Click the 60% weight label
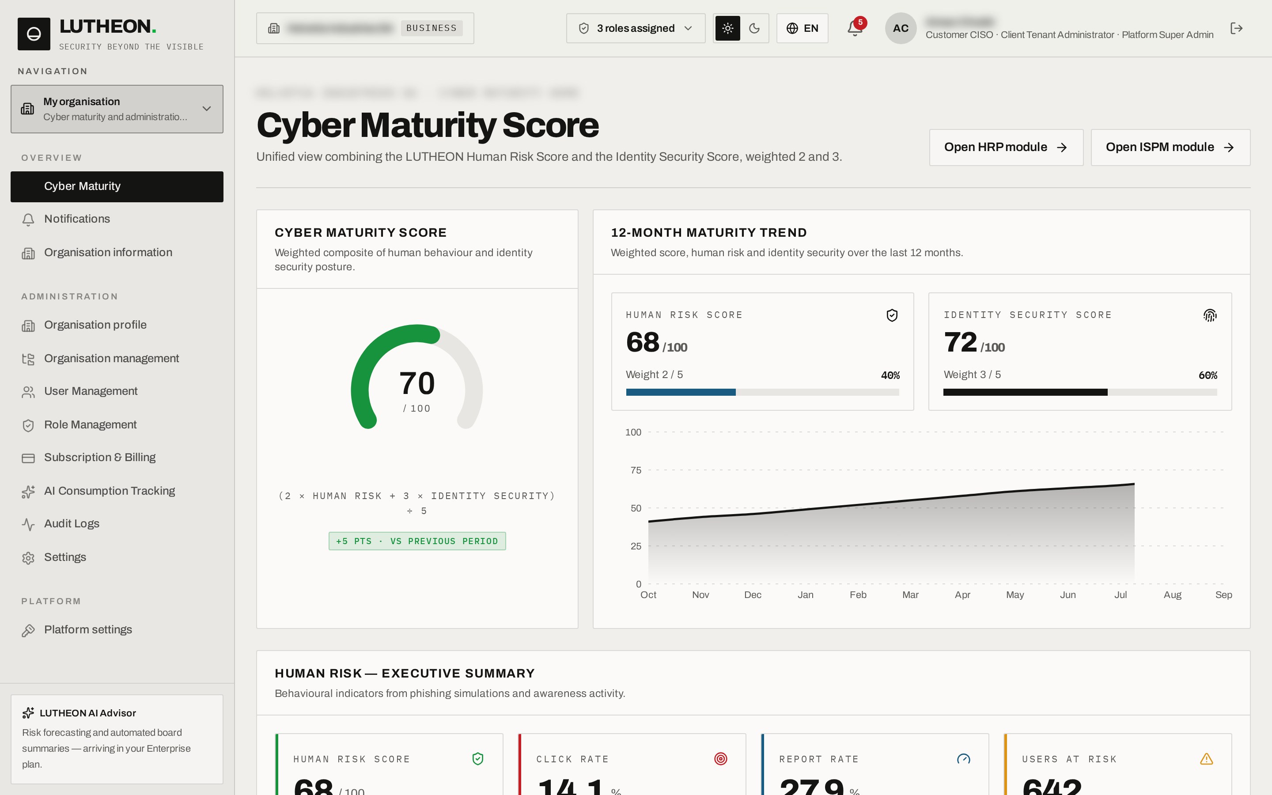The height and width of the screenshot is (795, 1272). coord(1208,375)
